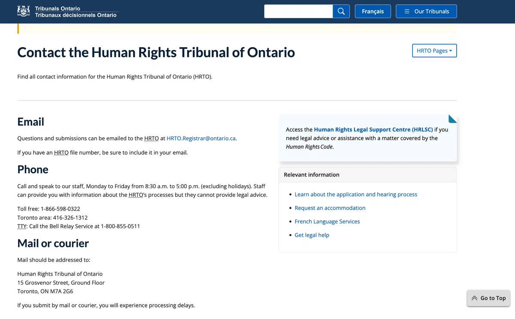515x319 pixels.
Task: Click the HRTO abbreviation in the file number sentence
Action: 61,152
